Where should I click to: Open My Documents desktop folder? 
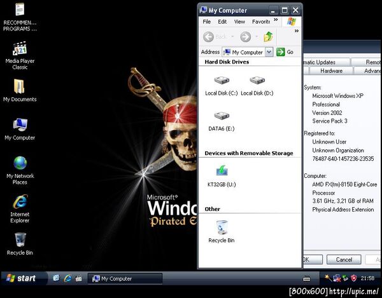coord(20,90)
